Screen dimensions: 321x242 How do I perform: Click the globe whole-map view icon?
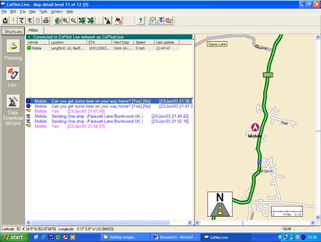[x=58, y=20]
